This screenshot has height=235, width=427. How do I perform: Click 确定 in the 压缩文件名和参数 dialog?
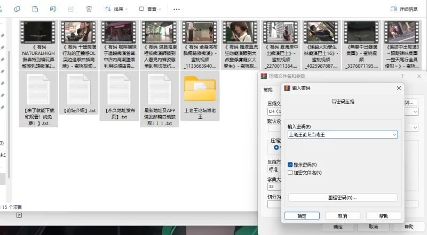point(338,226)
